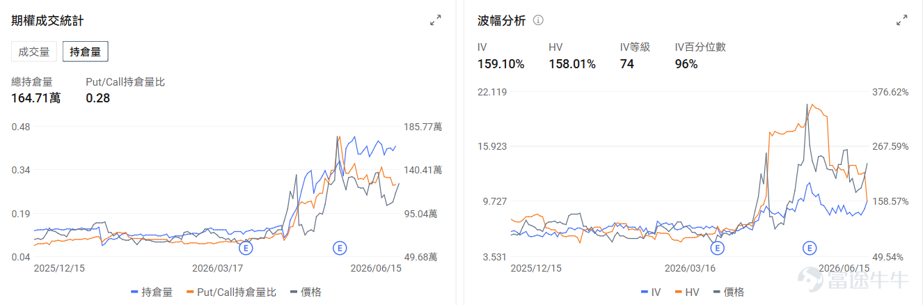
Task: Click the 2025/12/15 label under the open interest chart
Action: pyautogui.click(x=61, y=267)
